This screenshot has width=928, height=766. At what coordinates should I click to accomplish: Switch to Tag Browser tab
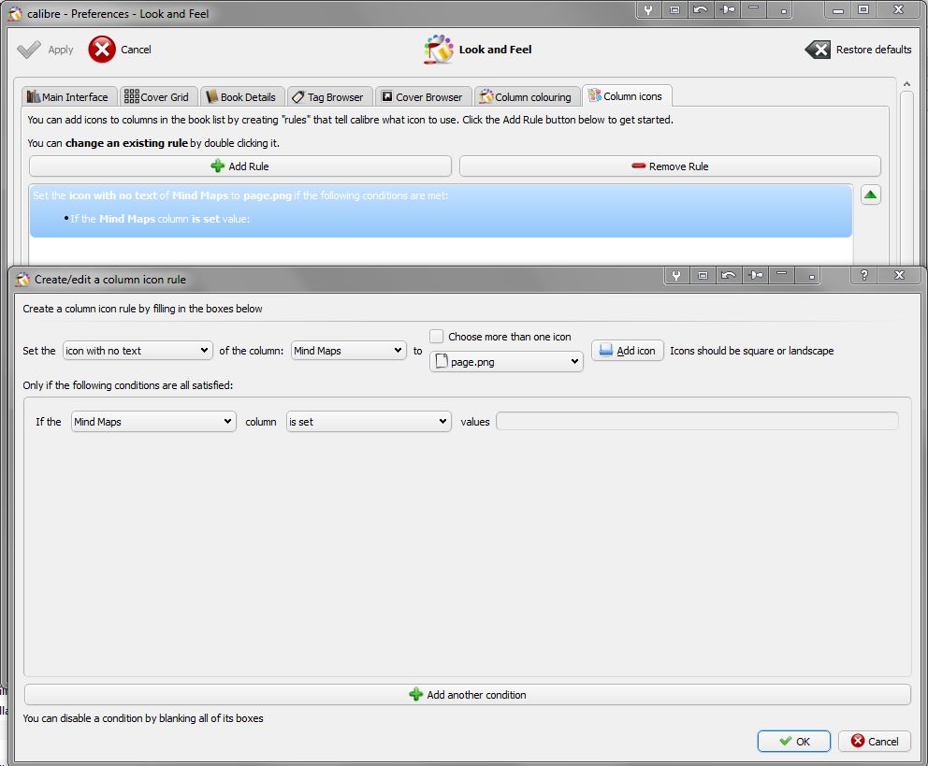click(328, 96)
